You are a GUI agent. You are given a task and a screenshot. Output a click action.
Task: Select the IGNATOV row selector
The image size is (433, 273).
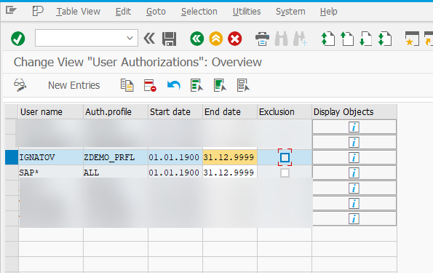coord(12,157)
